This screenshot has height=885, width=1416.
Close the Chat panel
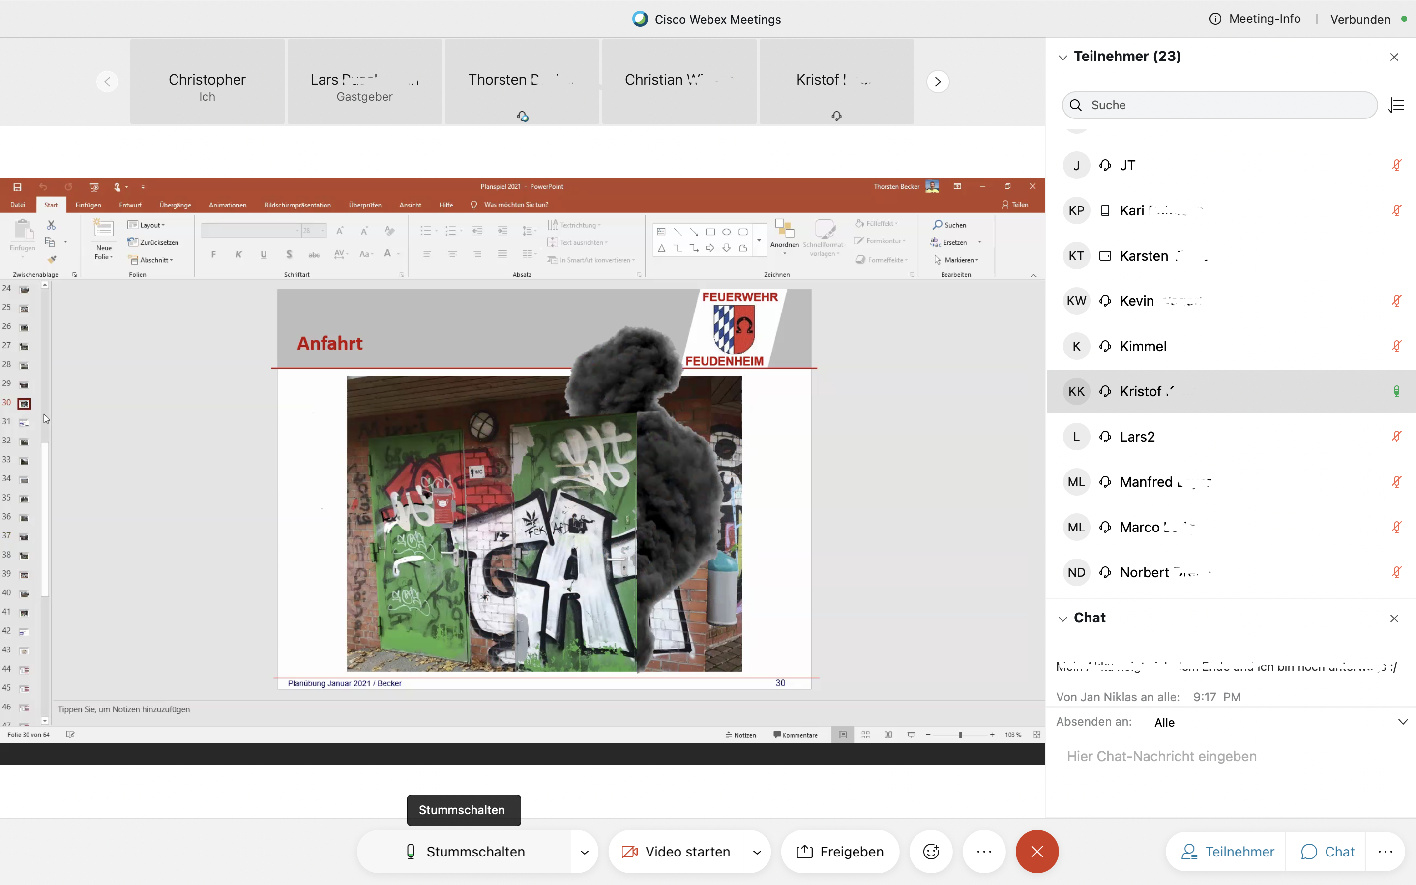1394,619
